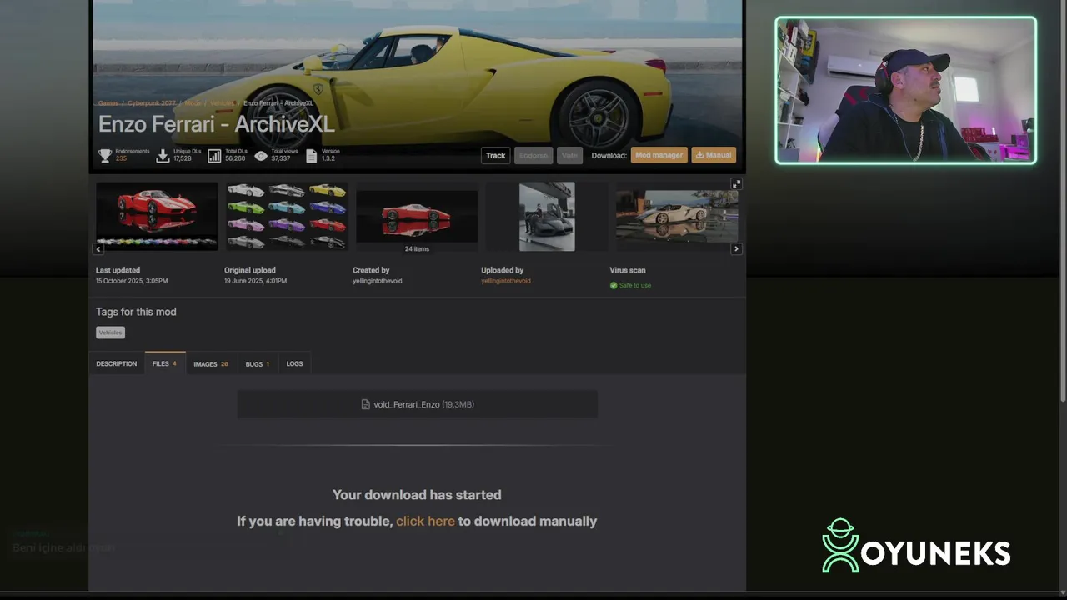1067x600 pixels.
Task: Click the Enzo Ferrari - ArchiveXL title
Action: pos(217,124)
